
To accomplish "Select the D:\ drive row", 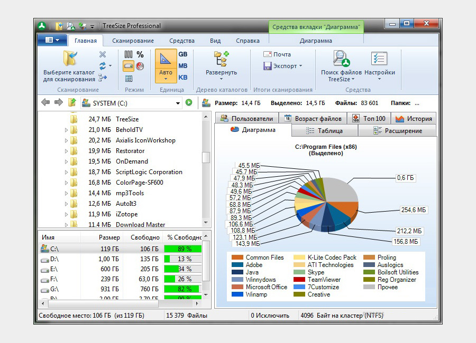I will pyautogui.click(x=120, y=259).
